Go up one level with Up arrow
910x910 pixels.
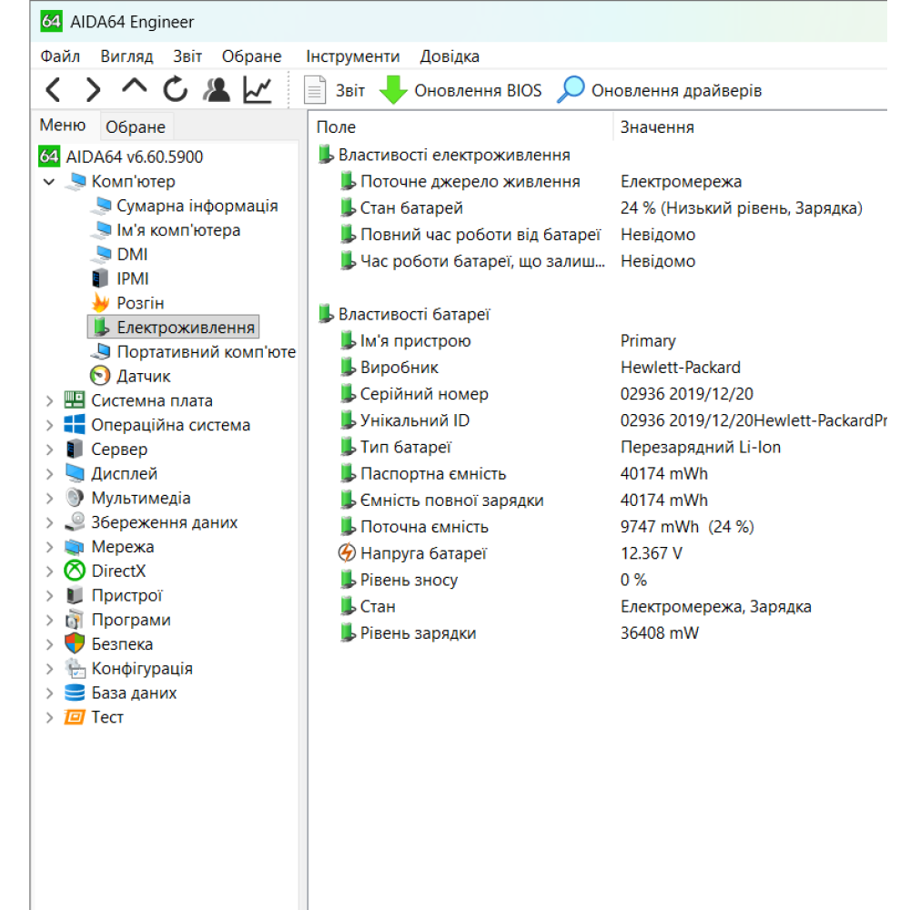pos(134,87)
